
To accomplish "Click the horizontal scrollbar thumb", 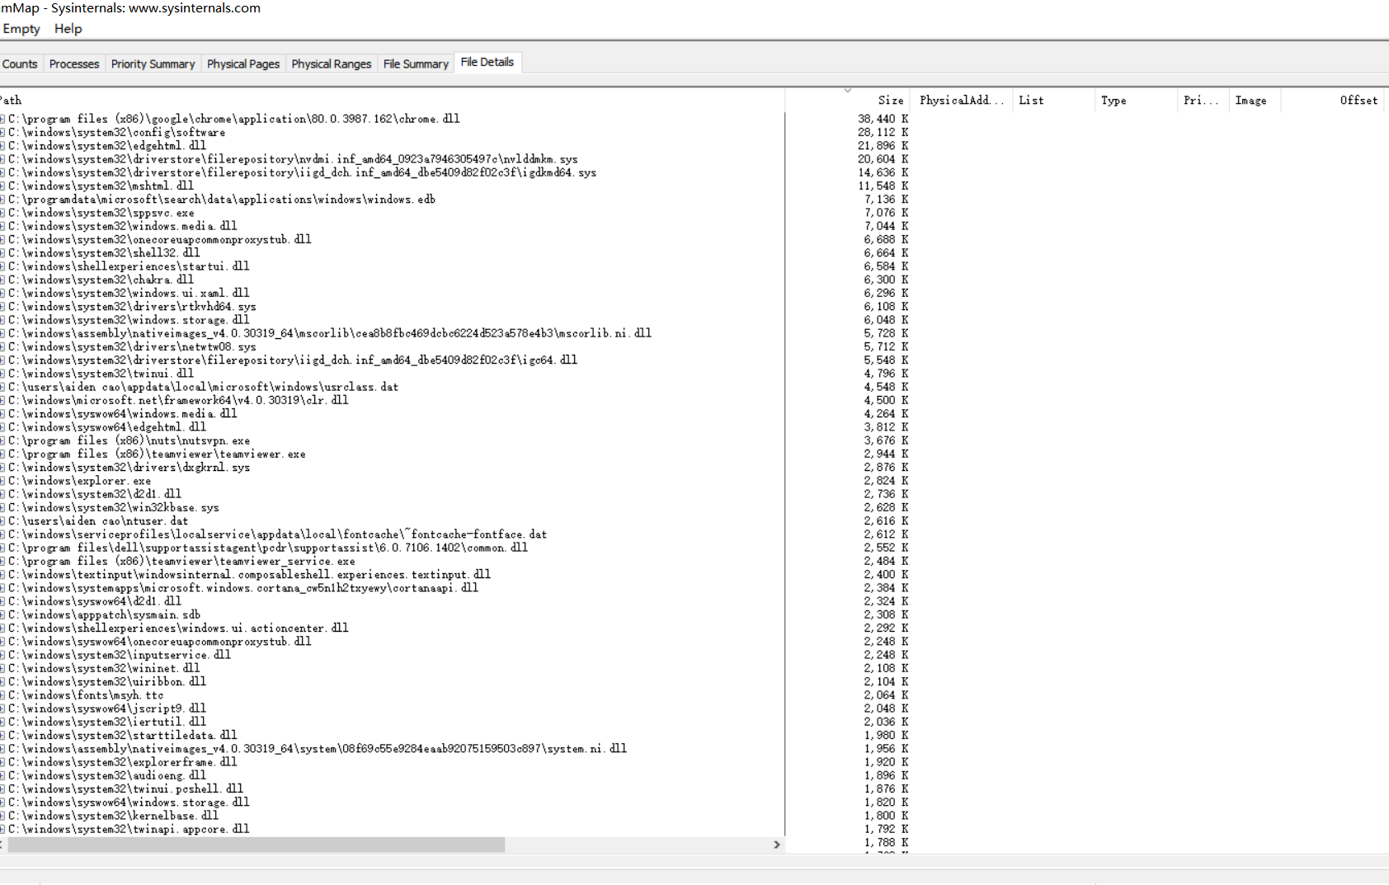I will [256, 845].
